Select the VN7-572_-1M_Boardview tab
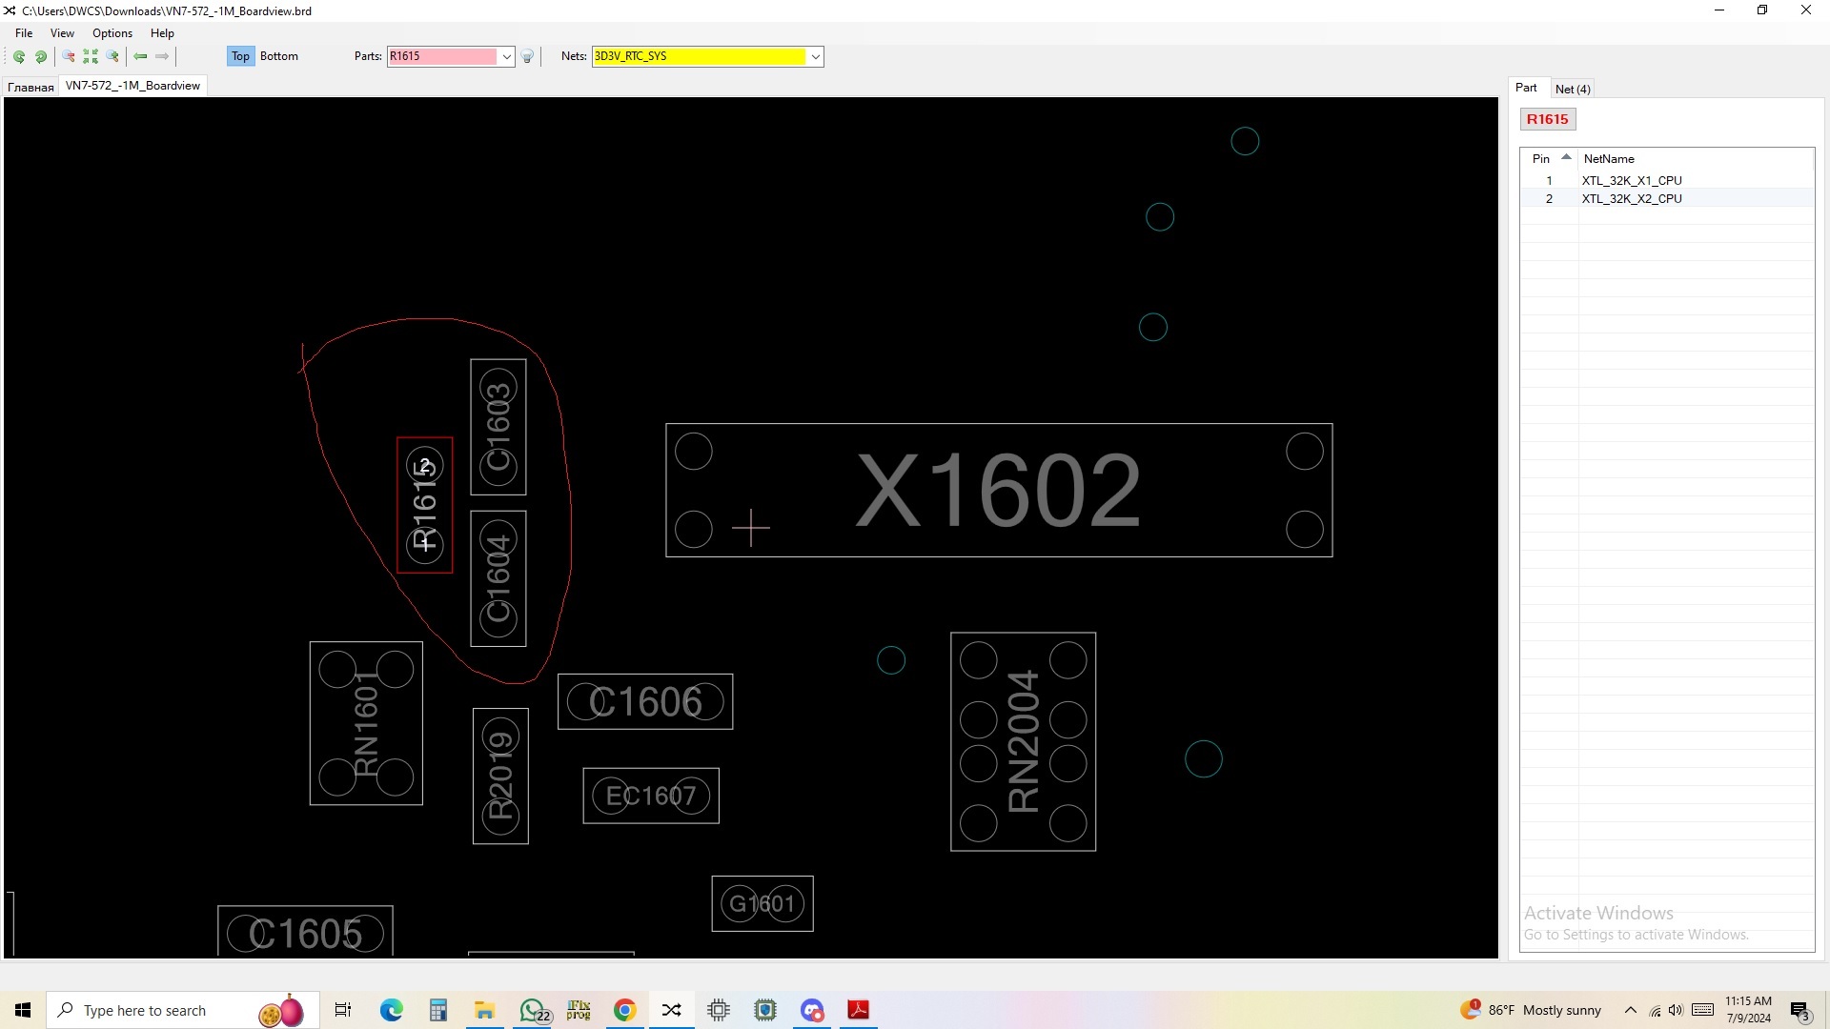Viewport: 1830px width, 1029px height. pyautogui.click(x=132, y=86)
